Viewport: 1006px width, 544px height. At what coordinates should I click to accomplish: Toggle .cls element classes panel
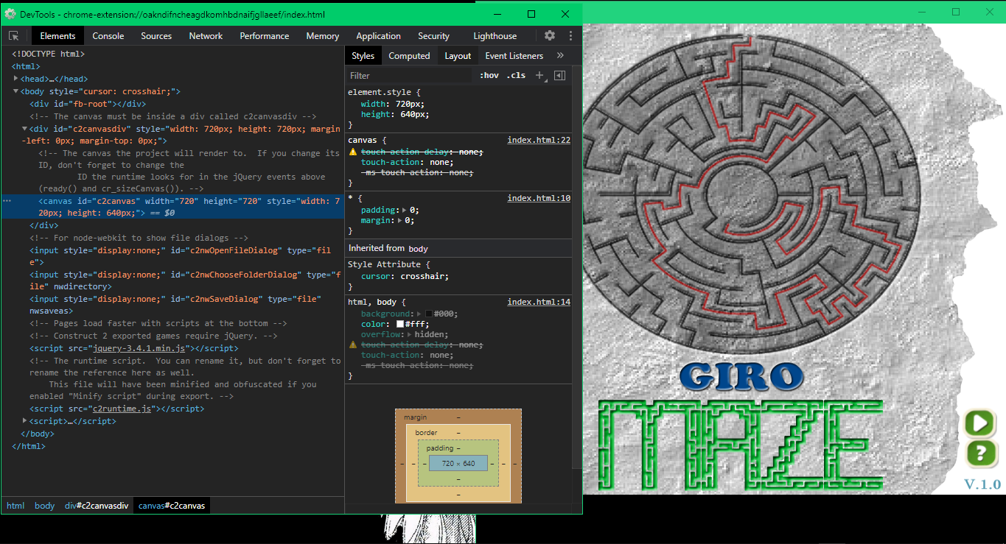pos(516,75)
